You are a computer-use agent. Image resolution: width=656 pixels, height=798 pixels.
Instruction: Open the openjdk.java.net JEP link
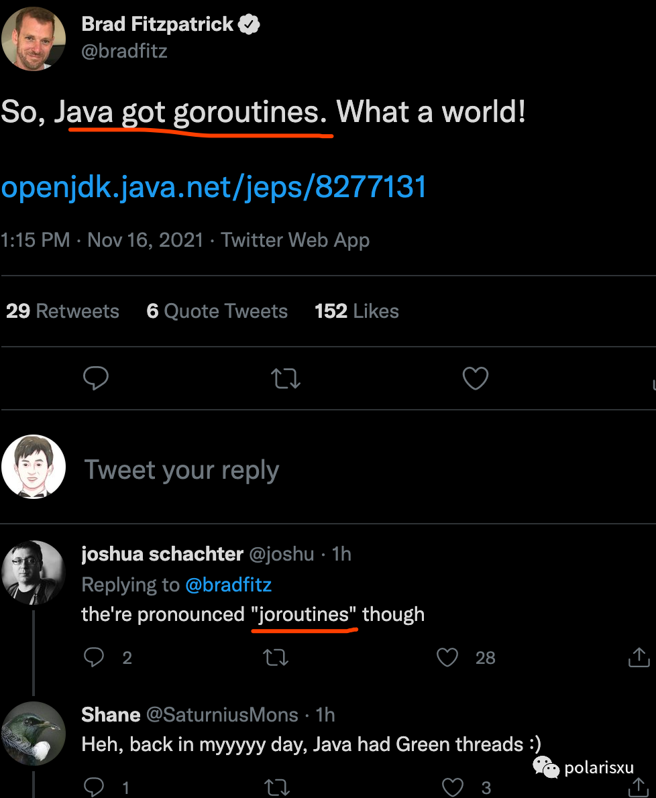pos(213,188)
